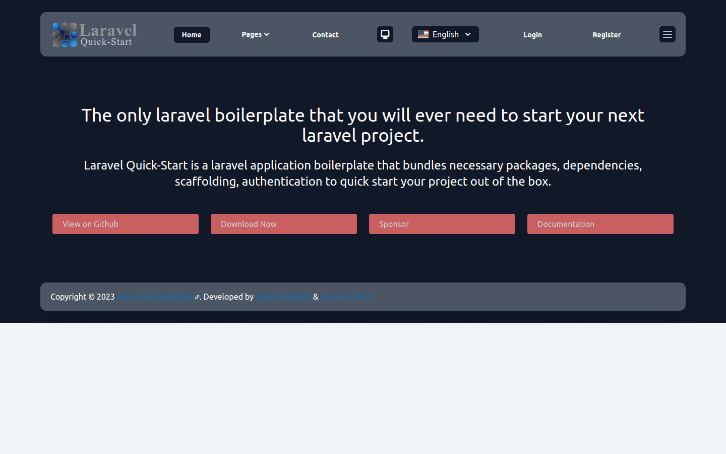Open the Register page
726x454 pixels.
(x=607, y=35)
